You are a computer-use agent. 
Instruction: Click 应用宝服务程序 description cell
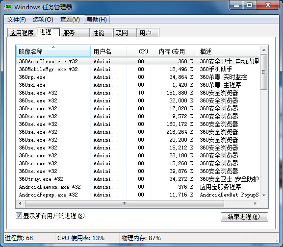220,187
